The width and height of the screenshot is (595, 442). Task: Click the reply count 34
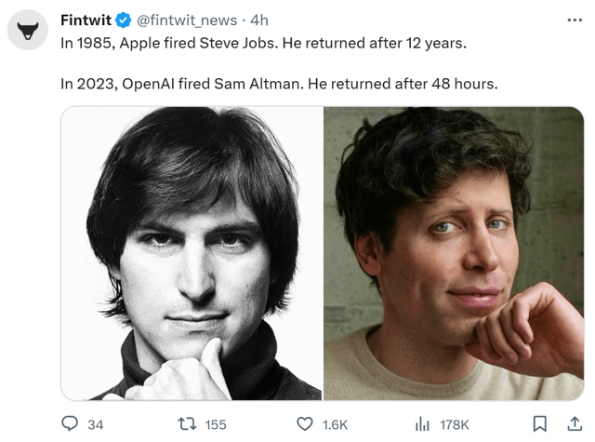[x=95, y=424]
